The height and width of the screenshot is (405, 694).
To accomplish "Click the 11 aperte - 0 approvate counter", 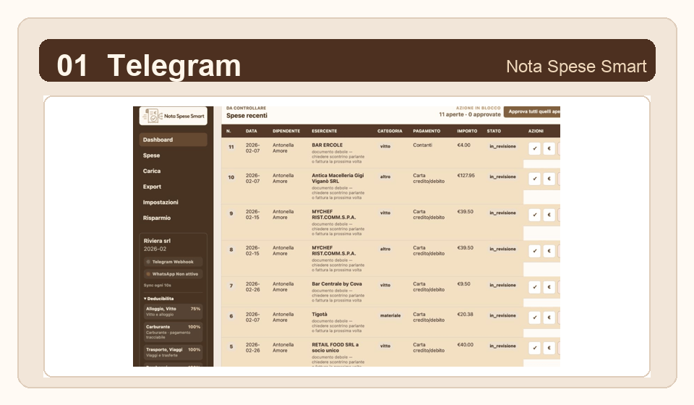I will coord(470,114).
